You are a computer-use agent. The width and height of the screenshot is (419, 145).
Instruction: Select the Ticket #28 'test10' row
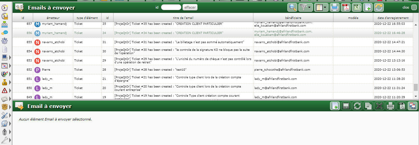(183, 70)
